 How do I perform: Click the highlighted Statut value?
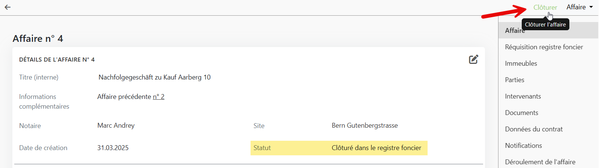tap(376, 148)
